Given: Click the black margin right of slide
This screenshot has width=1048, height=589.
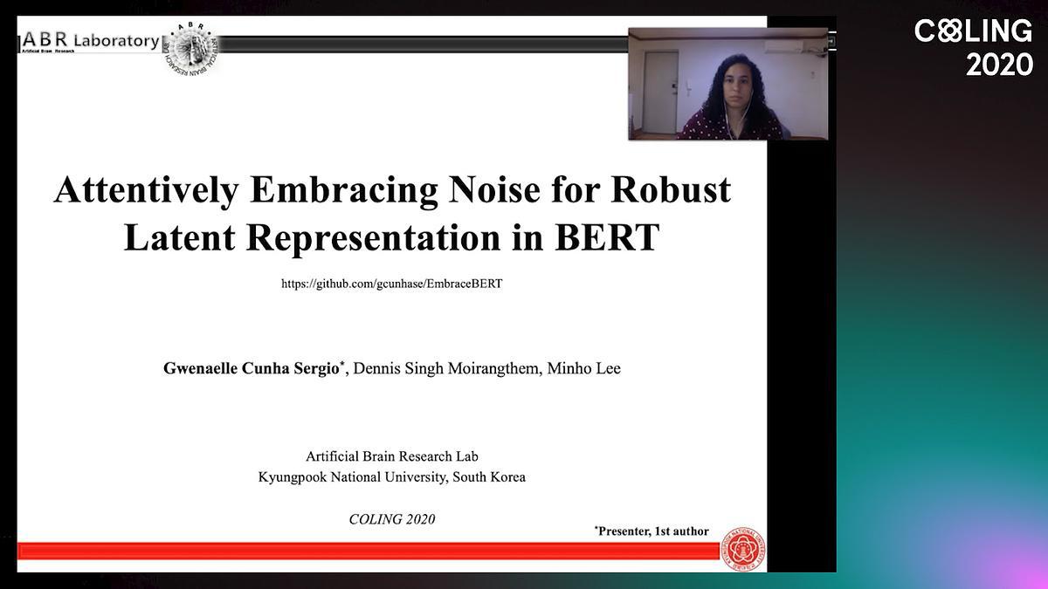Looking at the screenshot, I should 801,349.
